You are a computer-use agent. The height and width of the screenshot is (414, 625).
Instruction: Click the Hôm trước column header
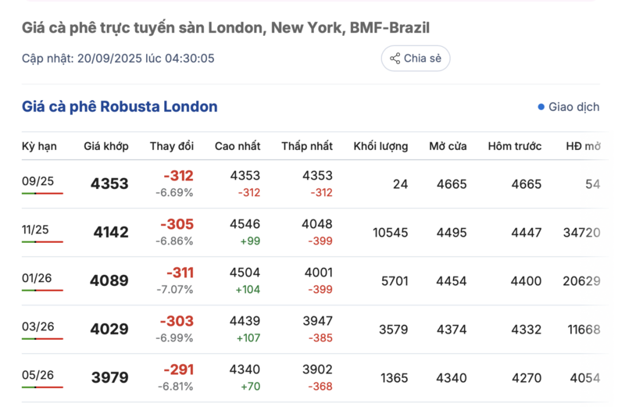pyautogui.click(x=516, y=146)
